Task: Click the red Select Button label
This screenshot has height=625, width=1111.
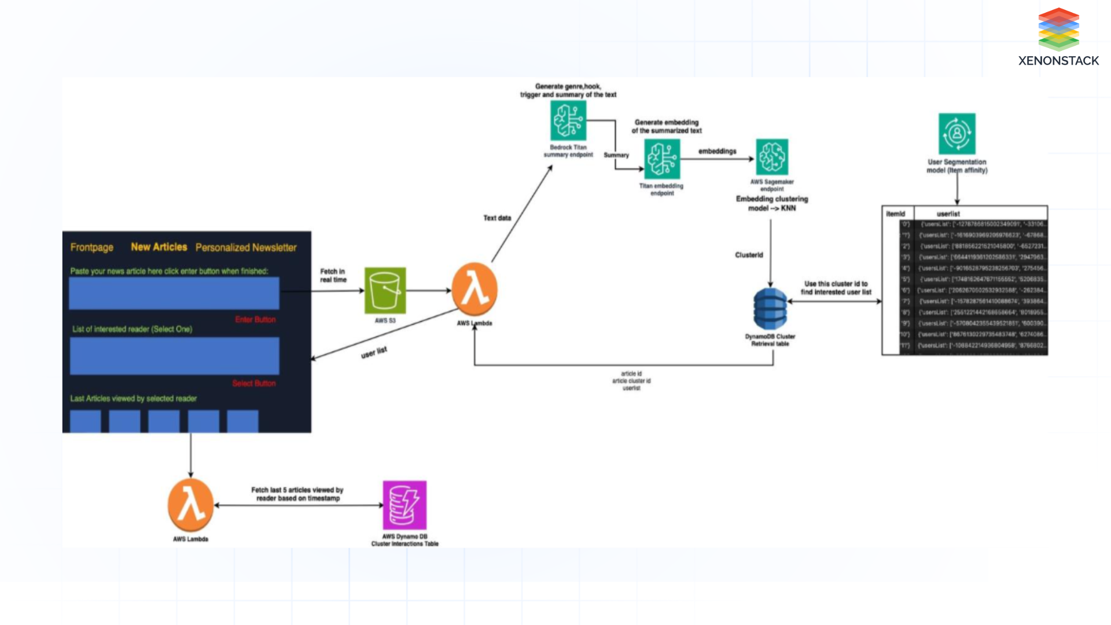Action: click(x=254, y=383)
